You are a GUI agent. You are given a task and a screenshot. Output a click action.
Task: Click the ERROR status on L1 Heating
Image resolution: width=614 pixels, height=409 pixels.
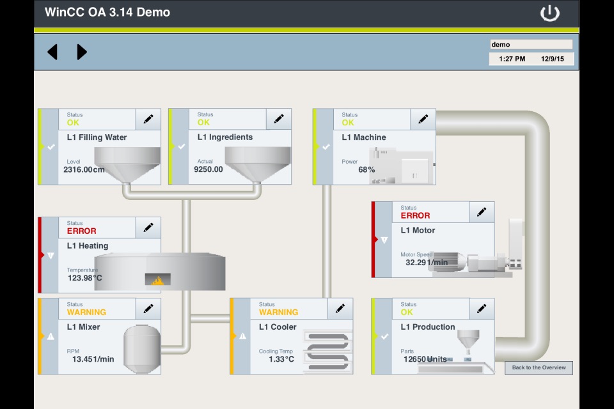[81, 231]
